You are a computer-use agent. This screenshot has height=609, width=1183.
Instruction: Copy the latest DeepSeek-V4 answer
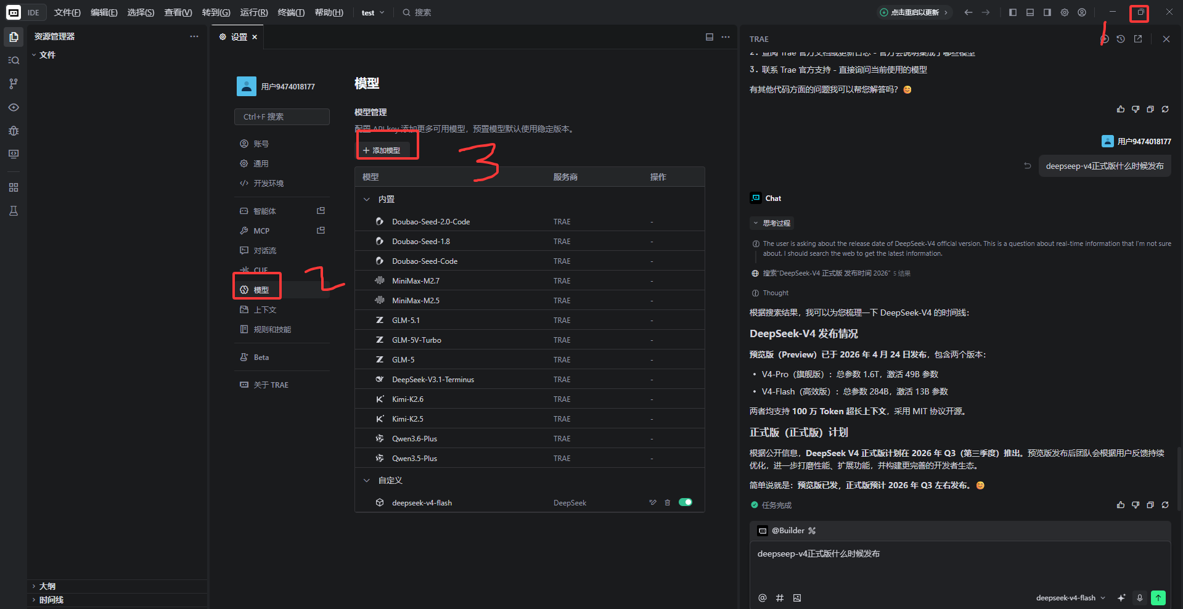[1150, 505]
